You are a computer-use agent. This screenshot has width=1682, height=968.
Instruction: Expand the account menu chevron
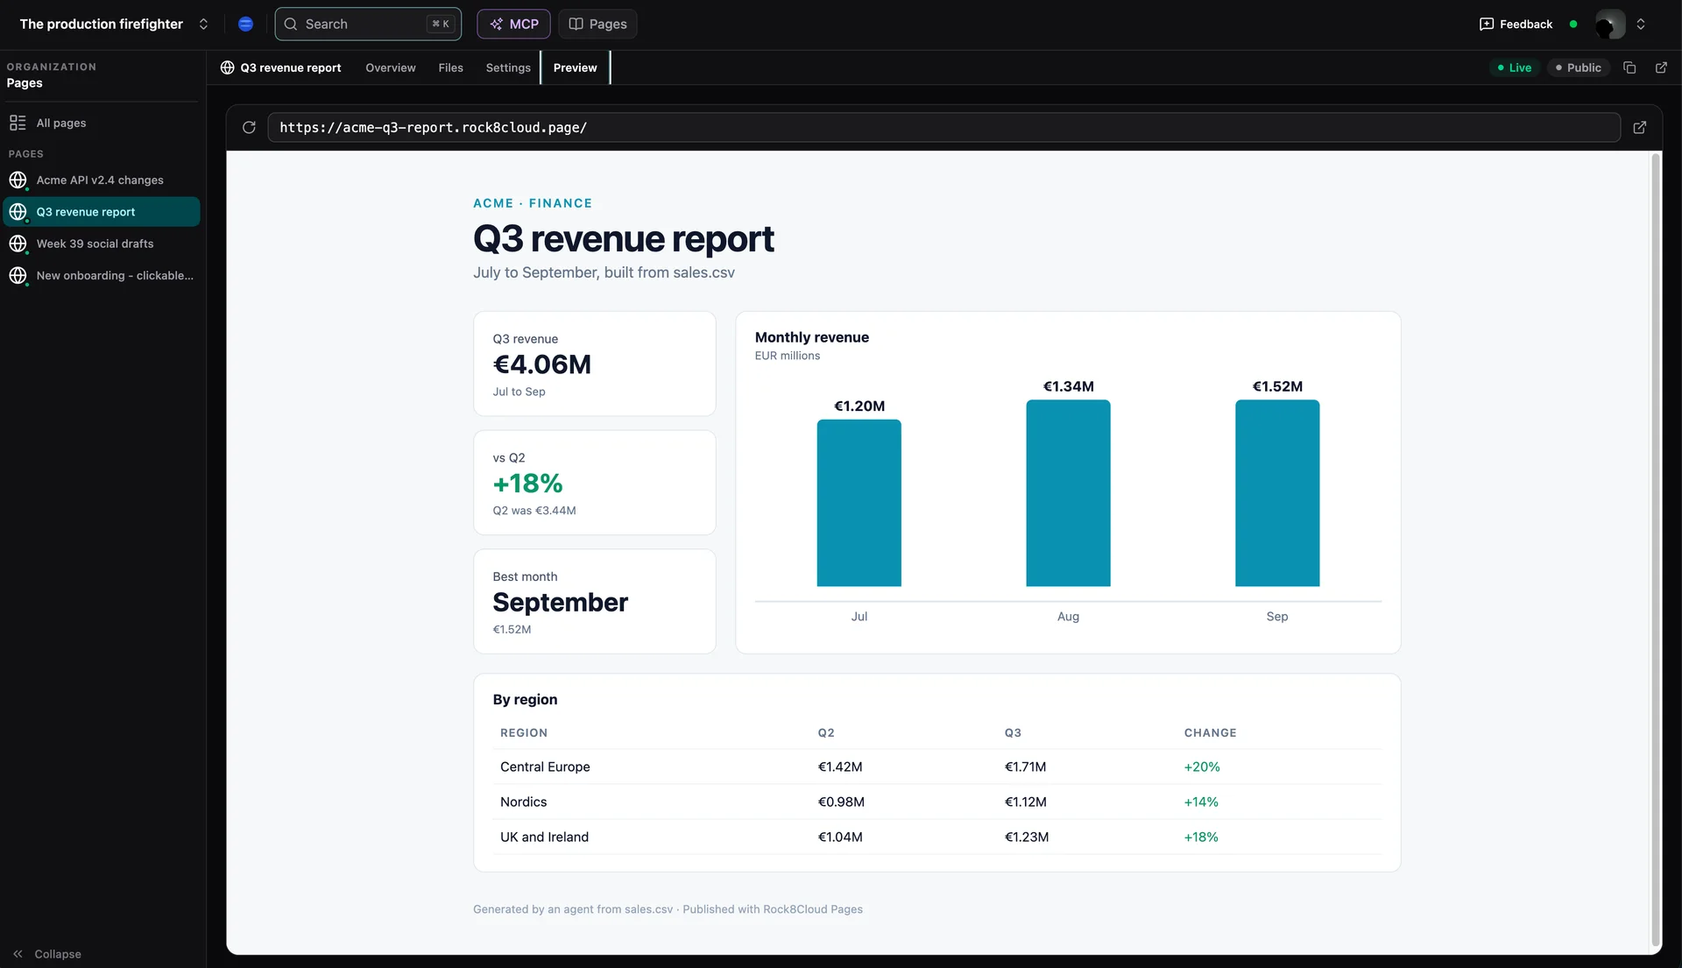point(1641,25)
